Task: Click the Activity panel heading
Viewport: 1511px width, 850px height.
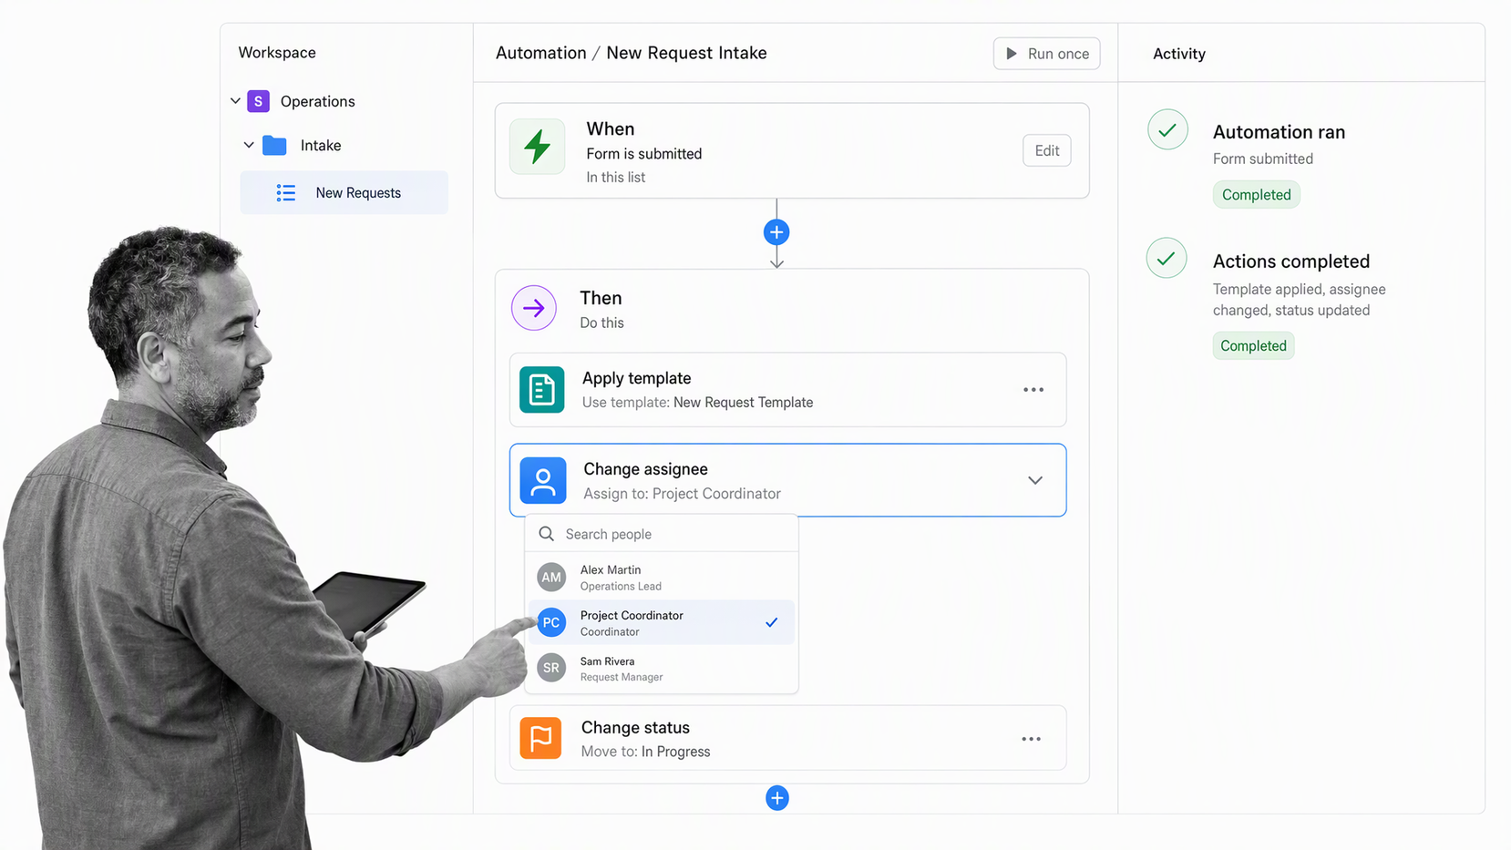Action: pos(1179,54)
